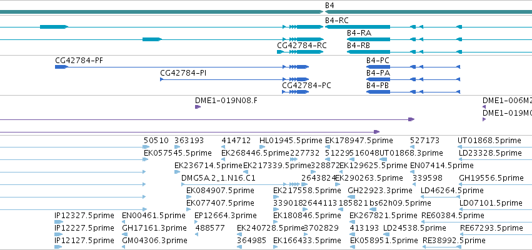
Task: Open the EN00461.5prime EST label
Action: click(154, 216)
